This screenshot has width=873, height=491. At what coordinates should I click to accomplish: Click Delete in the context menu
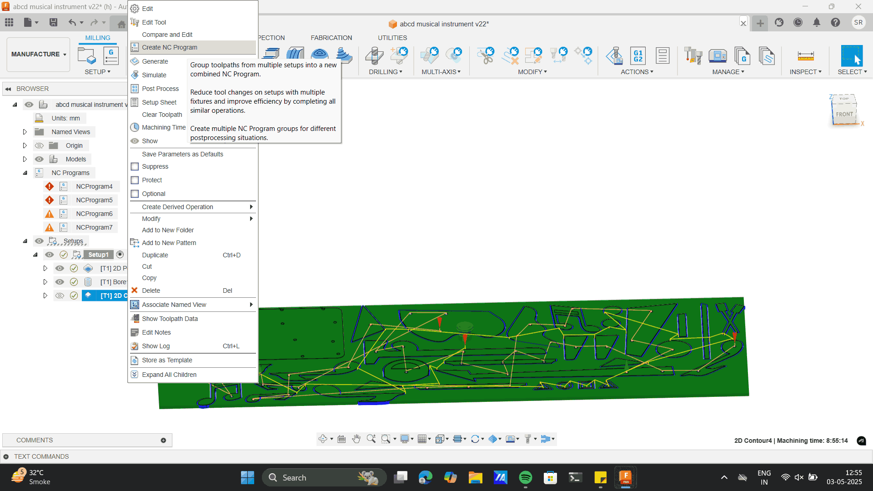point(193,291)
